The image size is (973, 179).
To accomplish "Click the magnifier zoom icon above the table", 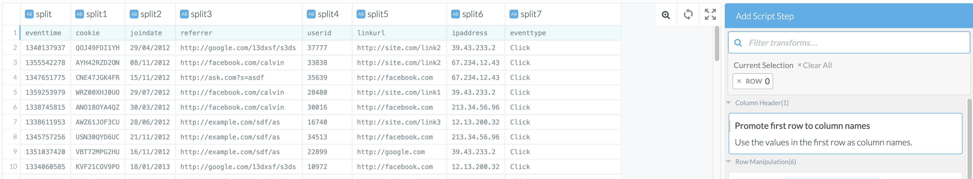I will [x=666, y=15].
